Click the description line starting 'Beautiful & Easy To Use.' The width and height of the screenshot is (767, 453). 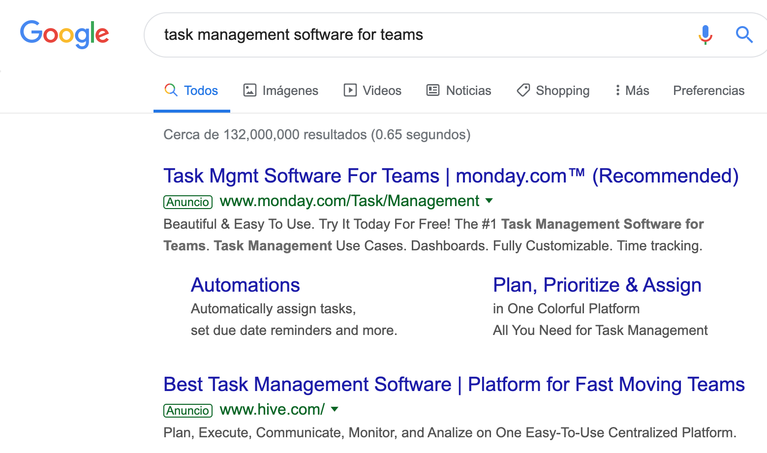(433, 224)
